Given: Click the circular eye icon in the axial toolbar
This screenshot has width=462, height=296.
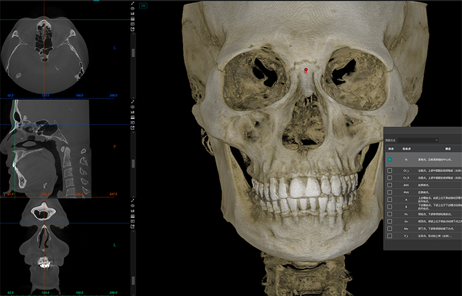Looking at the screenshot, I should pyautogui.click(x=134, y=10).
